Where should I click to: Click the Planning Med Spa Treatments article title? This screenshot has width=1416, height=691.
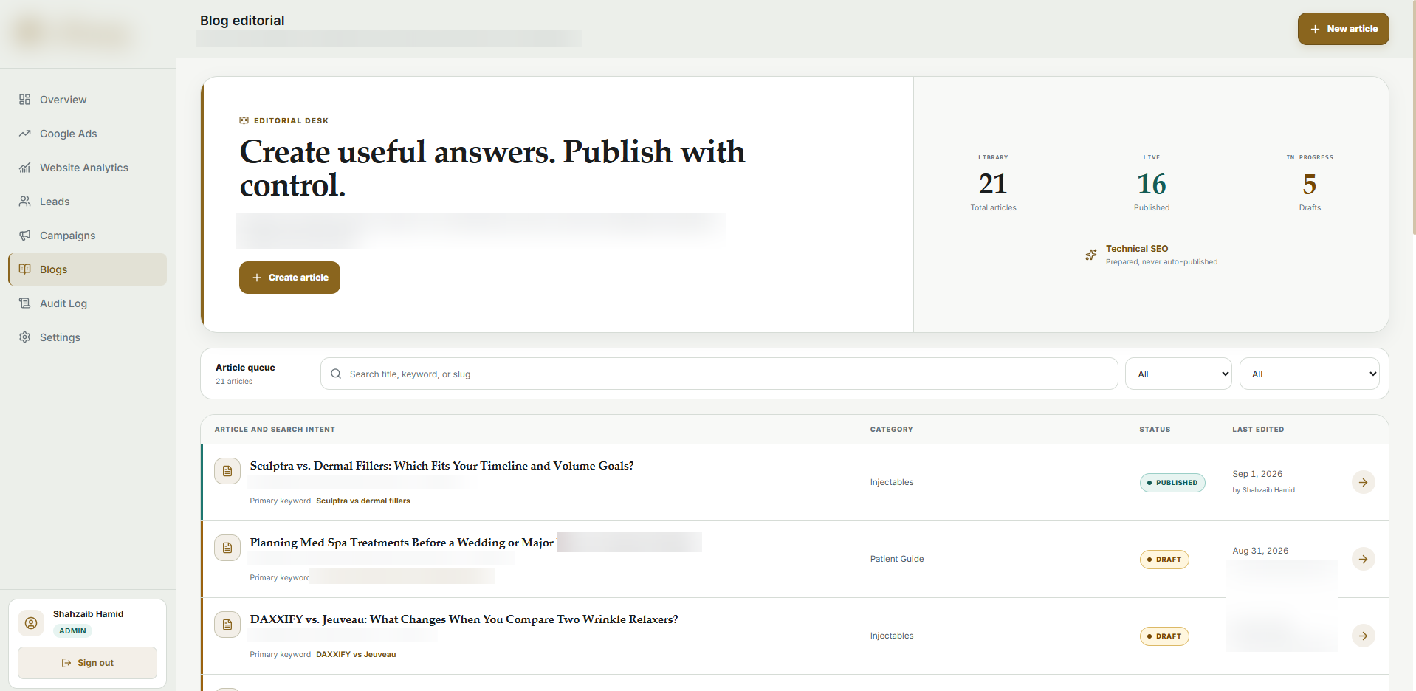[402, 543]
